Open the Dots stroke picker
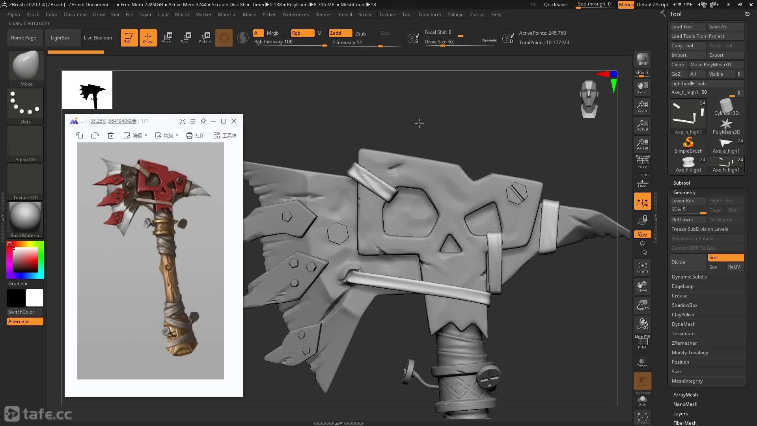 26,106
